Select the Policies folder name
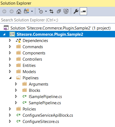Viewport: 115px width, 127px height. pyautogui.click(x=29, y=109)
